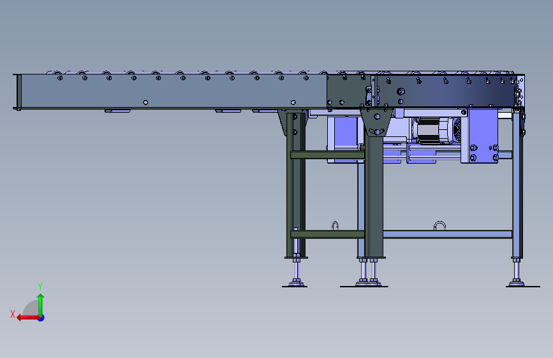Select the long gray side rail of the conveyor
553x358 pixels.
tap(174, 91)
